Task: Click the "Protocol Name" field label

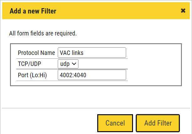Action: click(x=36, y=53)
